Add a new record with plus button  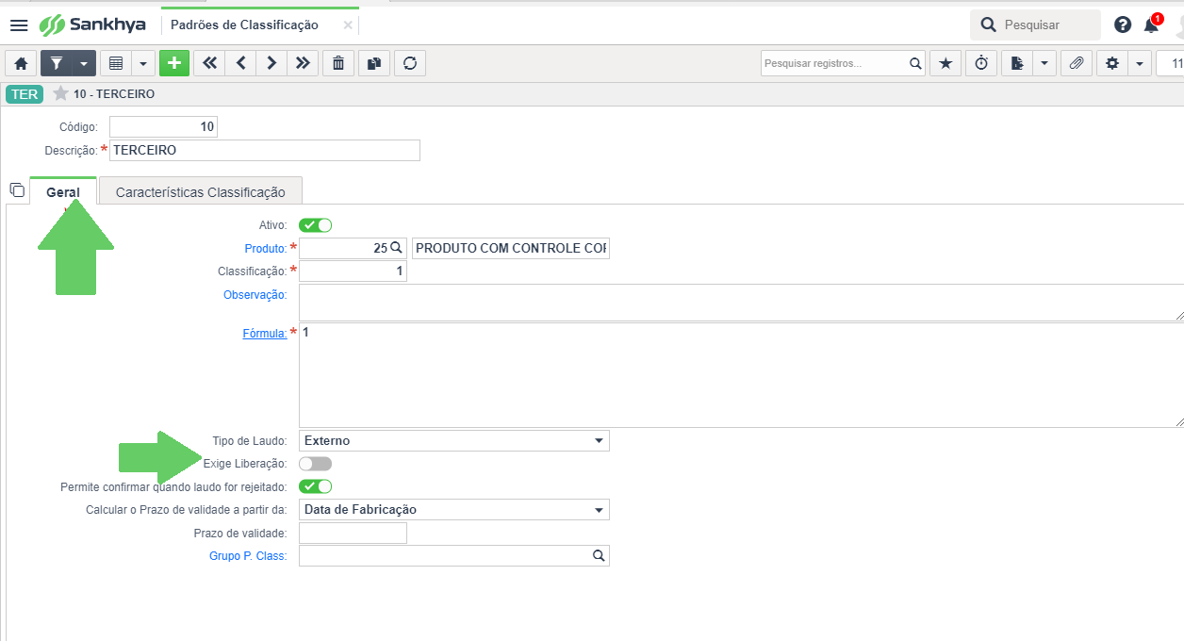click(173, 63)
